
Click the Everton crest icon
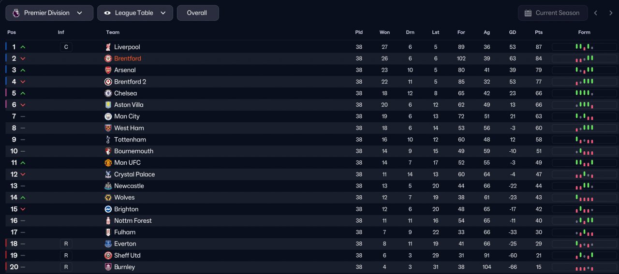[x=108, y=244]
